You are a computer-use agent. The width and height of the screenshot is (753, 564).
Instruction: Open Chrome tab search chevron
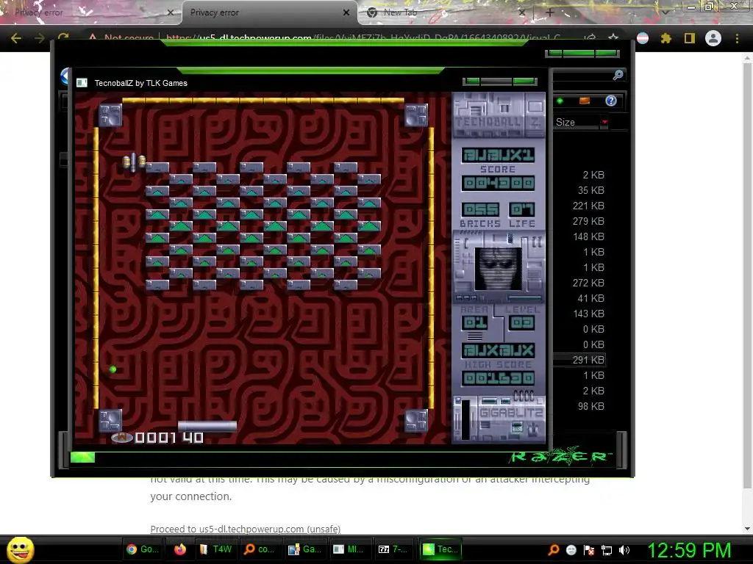point(665,12)
